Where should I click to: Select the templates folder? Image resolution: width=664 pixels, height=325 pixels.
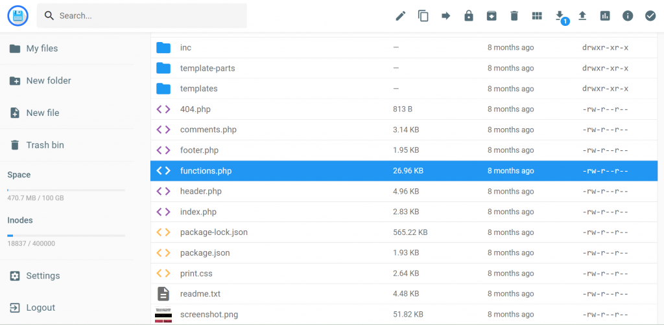[404, 89]
